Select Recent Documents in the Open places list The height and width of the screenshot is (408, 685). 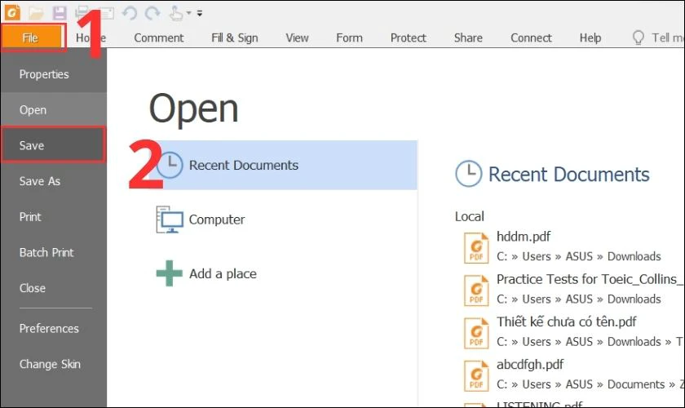[x=284, y=166]
